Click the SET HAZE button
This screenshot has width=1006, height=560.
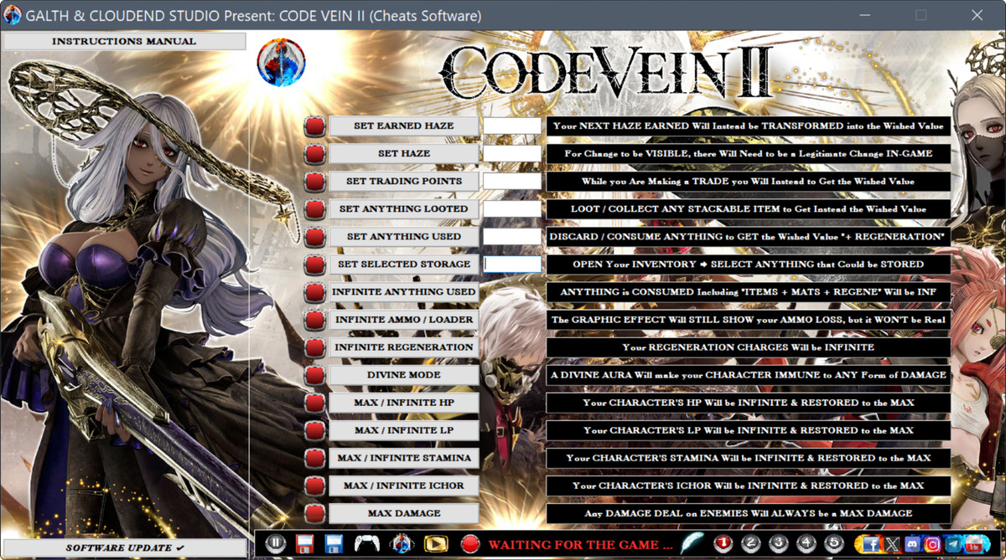[403, 153]
